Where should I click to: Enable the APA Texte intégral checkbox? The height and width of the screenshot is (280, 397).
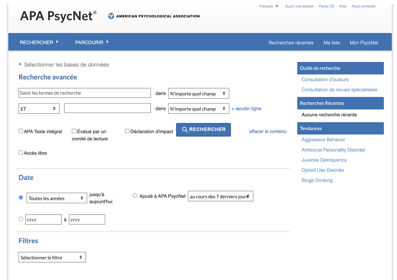coord(21,131)
